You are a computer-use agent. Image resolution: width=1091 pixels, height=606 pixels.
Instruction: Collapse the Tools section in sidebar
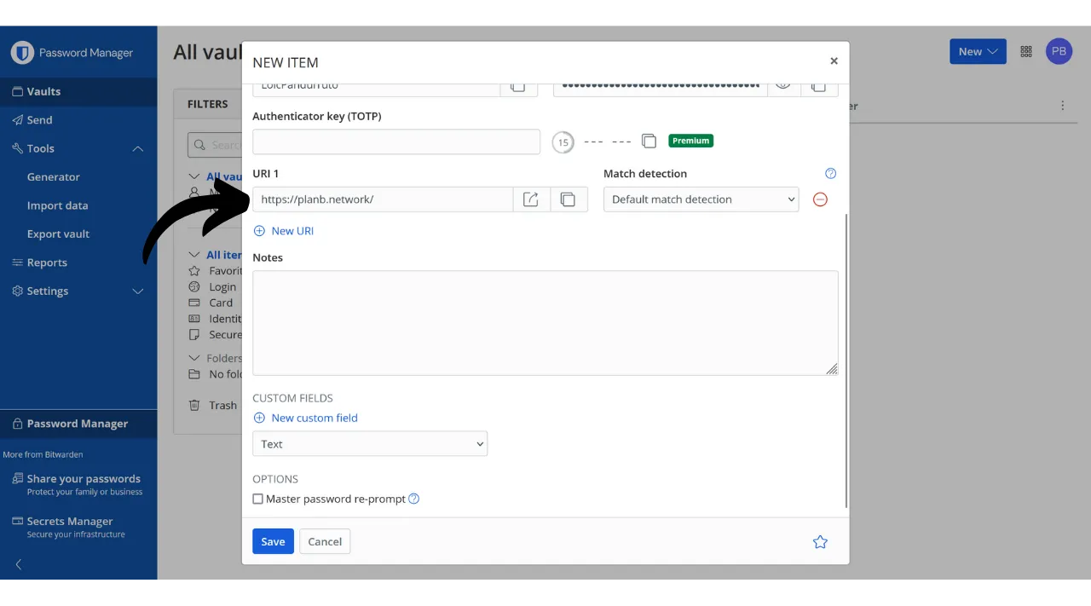(x=137, y=148)
